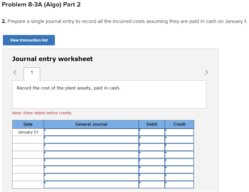Viewport: 249px width, 192px height.
Task: Click the right chevron to view next entry
Action: click(x=206, y=72)
